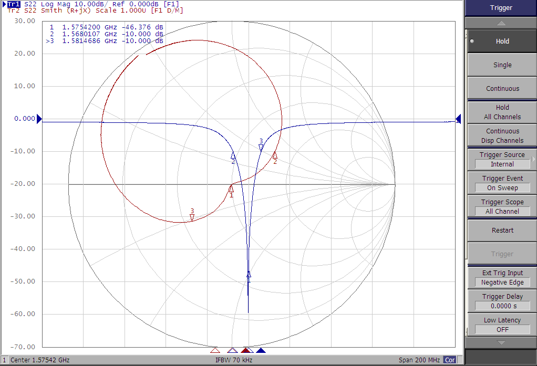Click Span 200 MHz status entry

click(x=419, y=360)
